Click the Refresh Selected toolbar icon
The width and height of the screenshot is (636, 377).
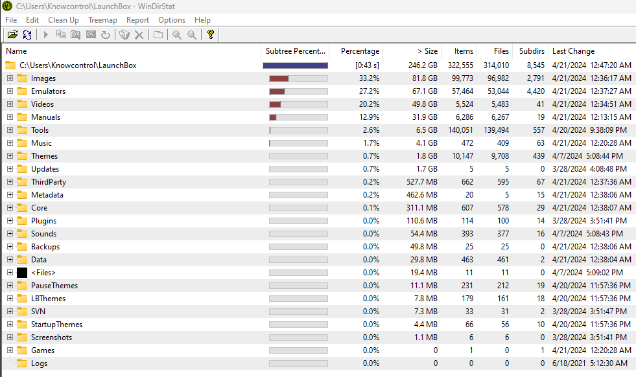(106, 35)
